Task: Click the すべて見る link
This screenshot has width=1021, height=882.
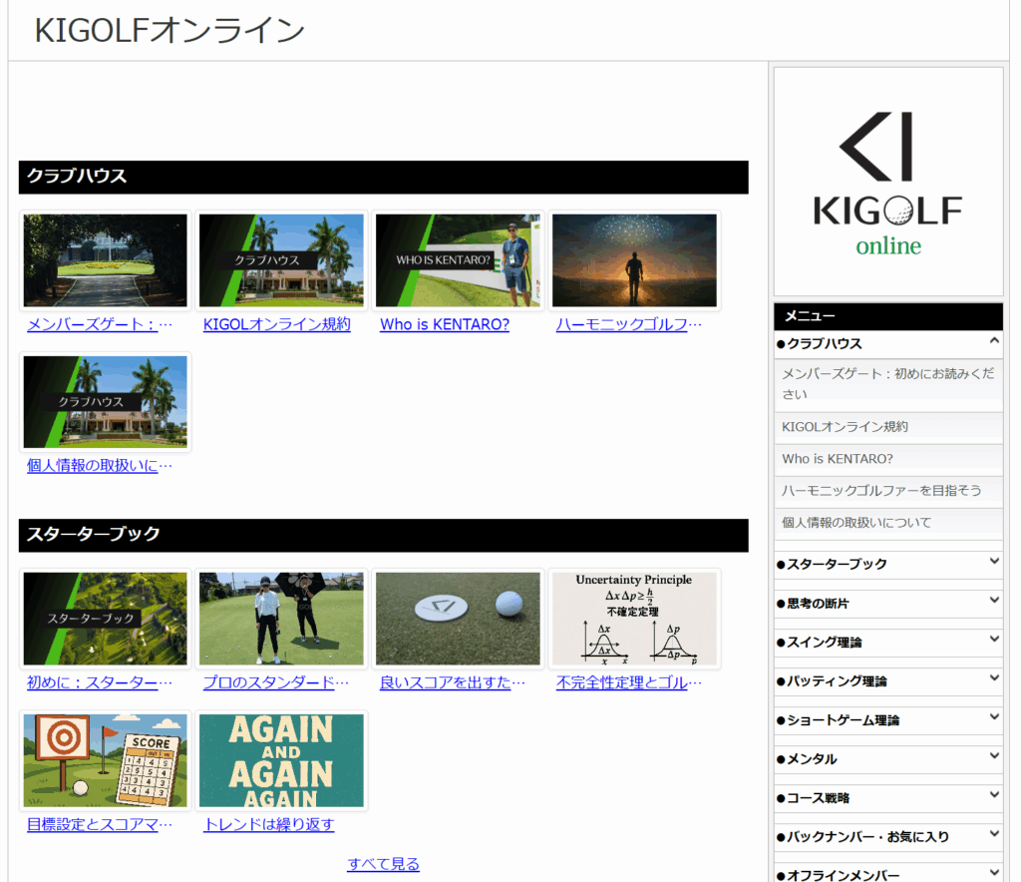Action: coord(383,864)
